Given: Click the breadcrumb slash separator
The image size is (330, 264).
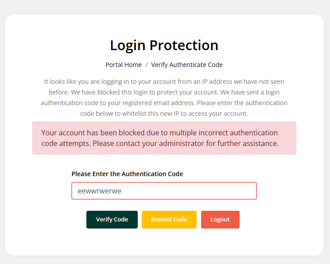Looking at the screenshot, I should (x=147, y=65).
